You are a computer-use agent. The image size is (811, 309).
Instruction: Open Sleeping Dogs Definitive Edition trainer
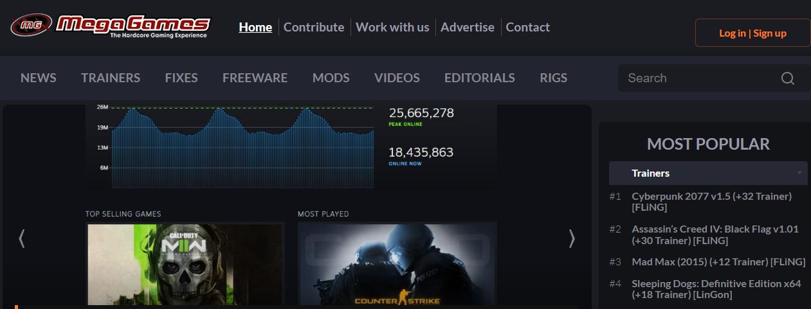pyautogui.click(x=716, y=289)
